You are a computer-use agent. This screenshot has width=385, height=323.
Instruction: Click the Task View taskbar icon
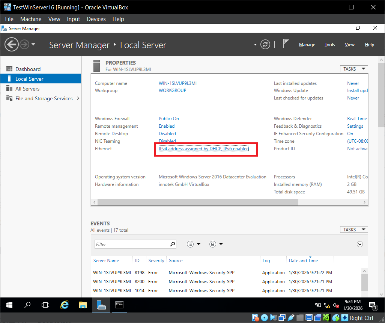(45, 305)
